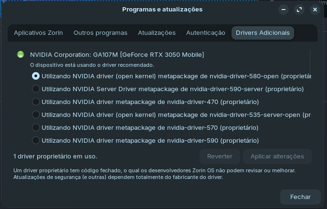The image size is (327, 209).
Task: Open the Autenticação tab
Action: click(x=206, y=33)
